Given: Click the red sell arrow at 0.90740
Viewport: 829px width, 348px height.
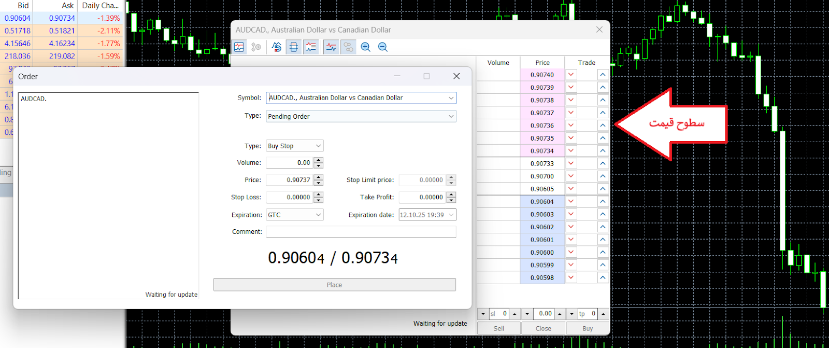Looking at the screenshot, I should [x=571, y=75].
